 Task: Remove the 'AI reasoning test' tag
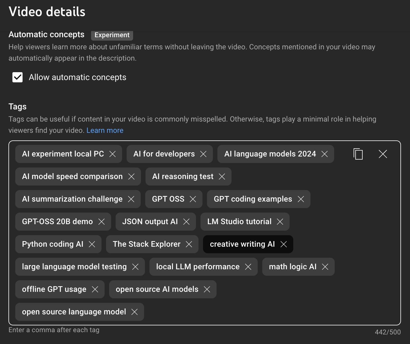point(222,177)
